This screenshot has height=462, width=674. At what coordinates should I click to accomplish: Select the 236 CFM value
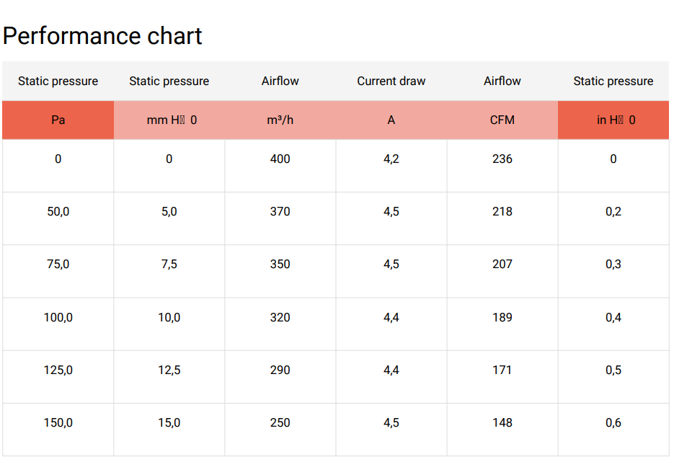point(502,166)
